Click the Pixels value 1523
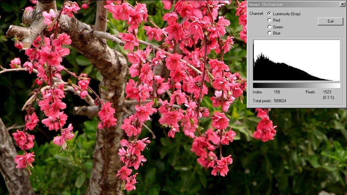Image resolution: width=347 pixels, height=195 pixels. pos(327,92)
